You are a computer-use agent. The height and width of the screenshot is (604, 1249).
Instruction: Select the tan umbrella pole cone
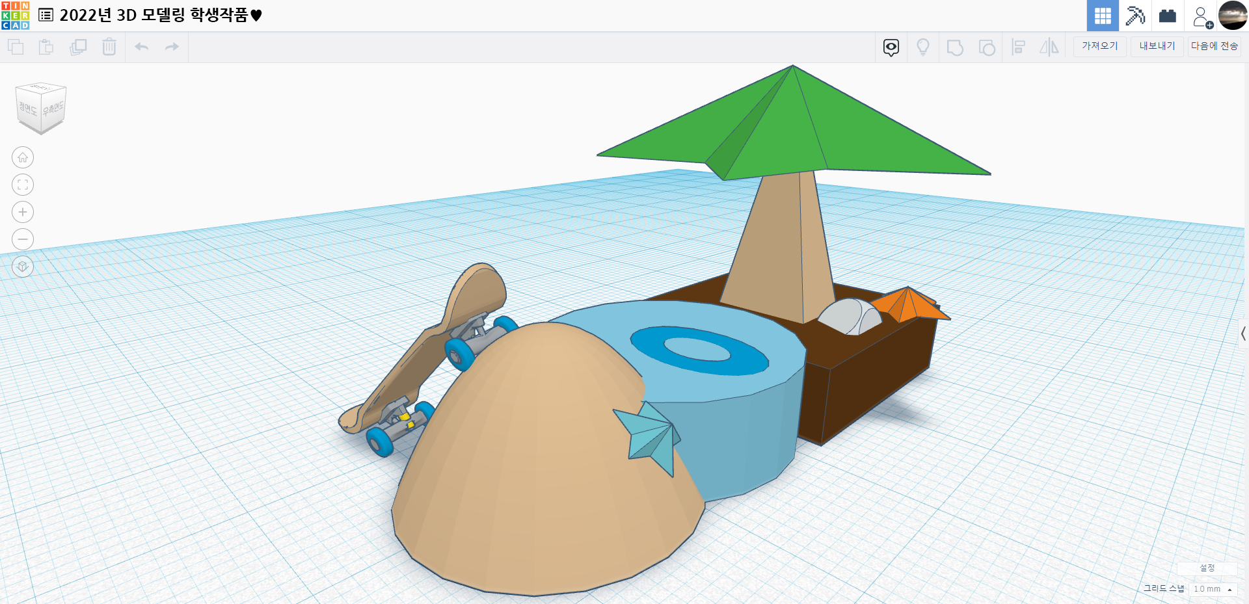click(x=777, y=247)
